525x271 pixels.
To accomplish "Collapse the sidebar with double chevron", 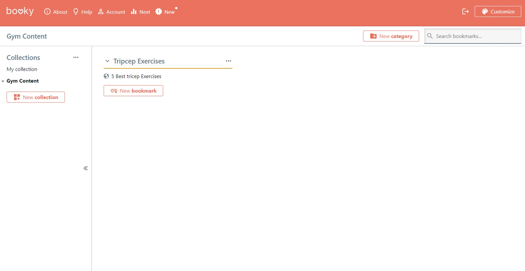I will 86,168.
